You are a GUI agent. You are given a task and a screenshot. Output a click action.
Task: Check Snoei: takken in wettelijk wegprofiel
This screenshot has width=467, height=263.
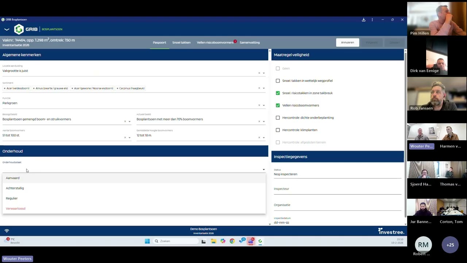pos(278,81)
